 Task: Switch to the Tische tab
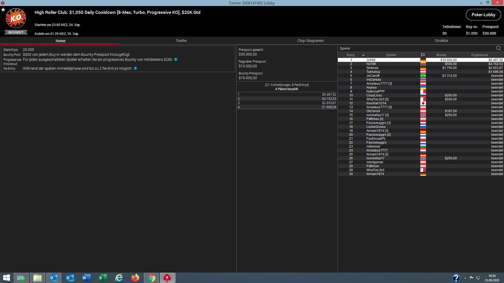tap(181, 41)
